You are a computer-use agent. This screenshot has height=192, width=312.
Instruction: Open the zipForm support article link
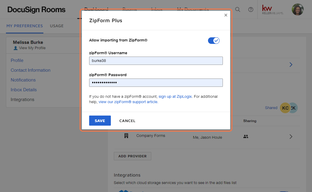[128, 102]
